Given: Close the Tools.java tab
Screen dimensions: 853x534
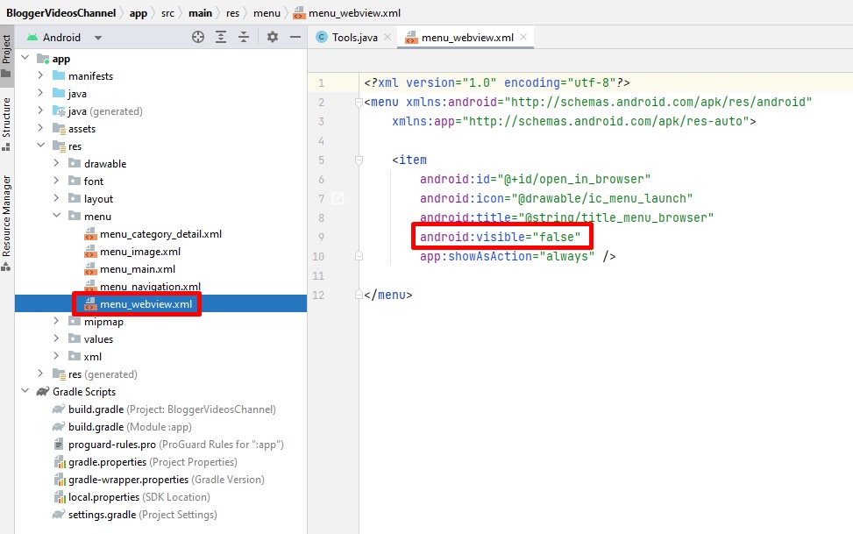Looking at the screenshot, I should pos(387,37).
